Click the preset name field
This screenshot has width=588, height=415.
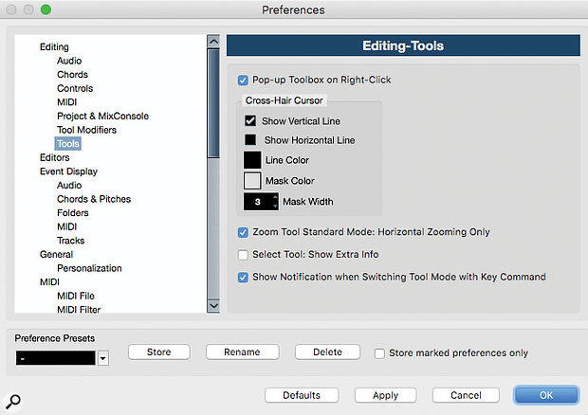[56, 358]
